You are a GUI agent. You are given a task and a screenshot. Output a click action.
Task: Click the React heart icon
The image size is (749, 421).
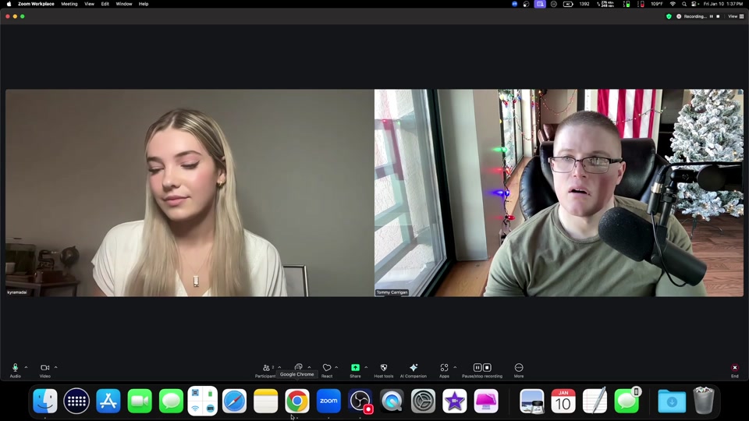(x=327, y=367)
